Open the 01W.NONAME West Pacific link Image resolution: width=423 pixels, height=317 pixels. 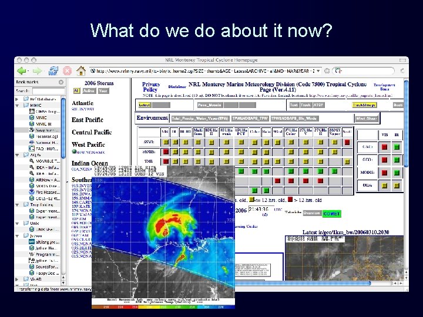point(90,152)
